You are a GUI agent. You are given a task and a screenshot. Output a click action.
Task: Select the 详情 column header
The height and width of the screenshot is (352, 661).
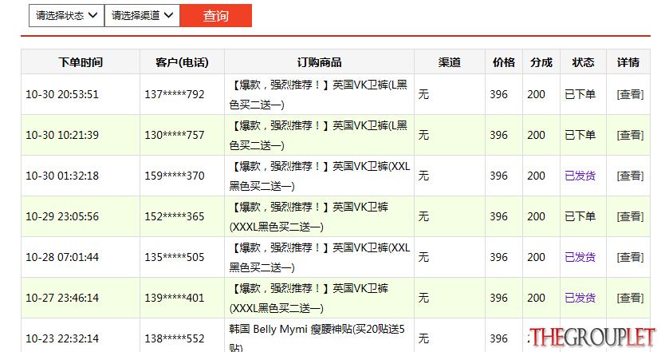(628, 62)
